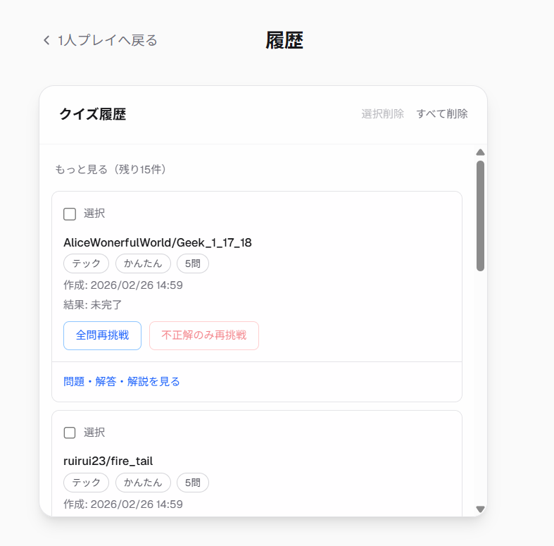554x546 pixels.
Task: Click the back chevron icon beside 1人プレイへ戻る
Action: (x=46, y=40)
